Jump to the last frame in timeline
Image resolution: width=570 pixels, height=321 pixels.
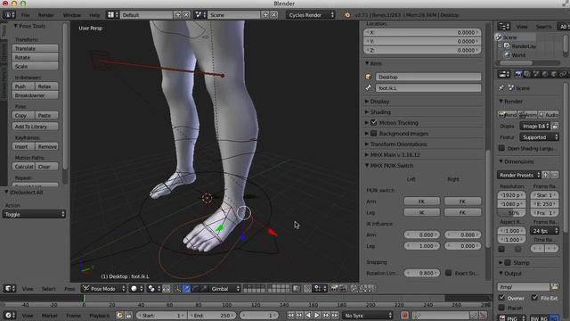(335, 315)
